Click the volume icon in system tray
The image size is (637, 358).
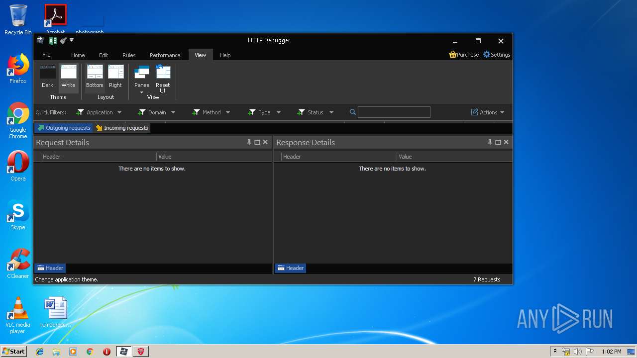pyautogui.click(x=577, y=352)
